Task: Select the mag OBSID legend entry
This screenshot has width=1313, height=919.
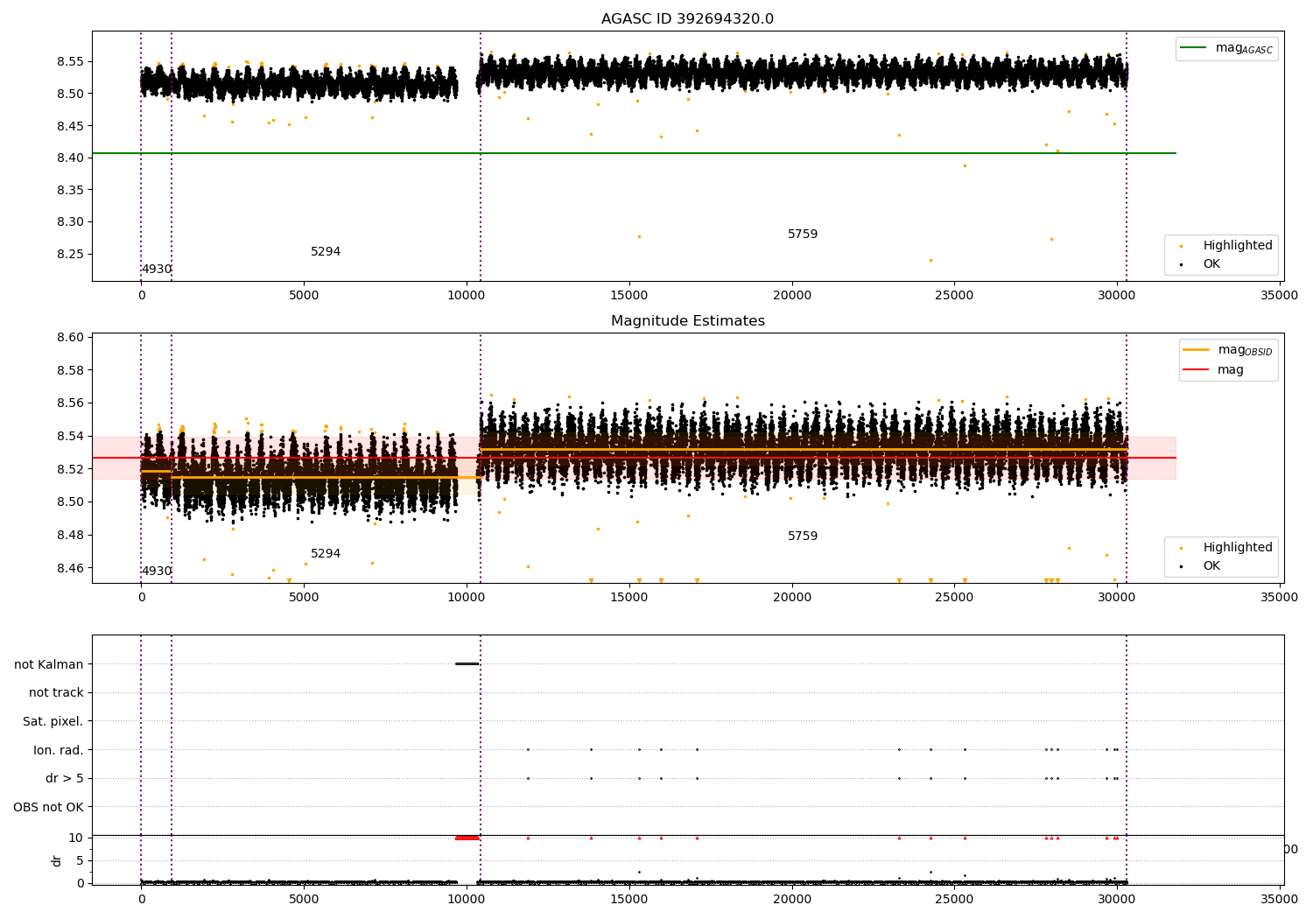Action: point(1227,350)
